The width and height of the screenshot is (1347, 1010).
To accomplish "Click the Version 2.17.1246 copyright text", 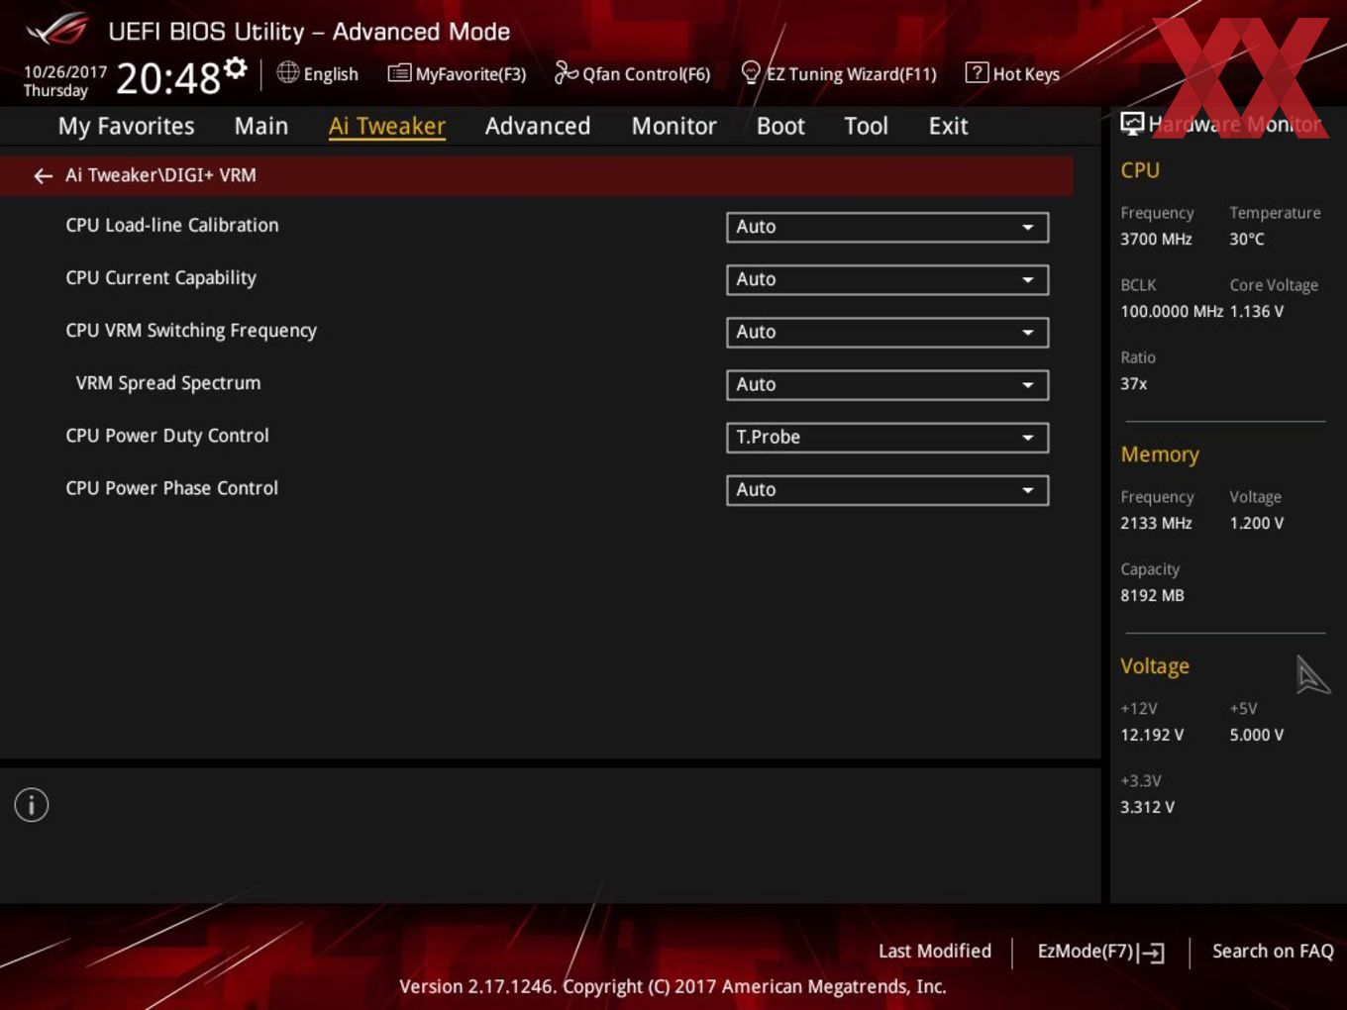I will tap(673, 986).
